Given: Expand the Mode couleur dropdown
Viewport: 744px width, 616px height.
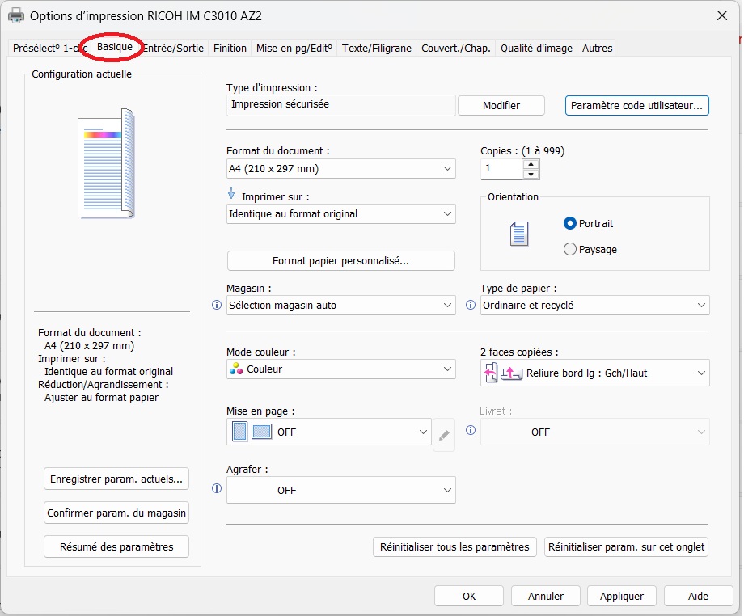Looking at the screenshot, I should [340, 369].
